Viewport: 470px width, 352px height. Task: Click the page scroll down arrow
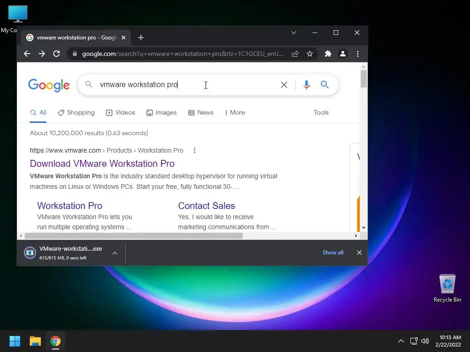[x=364, y=228]
